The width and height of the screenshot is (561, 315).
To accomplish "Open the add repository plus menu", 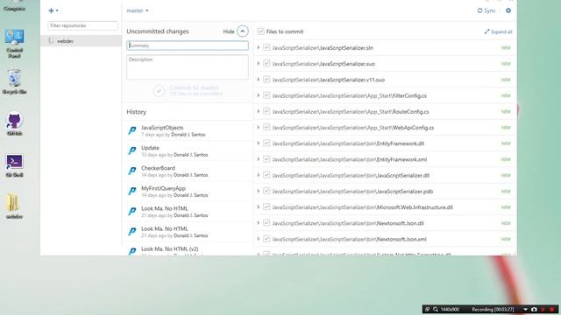I will [53, 10].
